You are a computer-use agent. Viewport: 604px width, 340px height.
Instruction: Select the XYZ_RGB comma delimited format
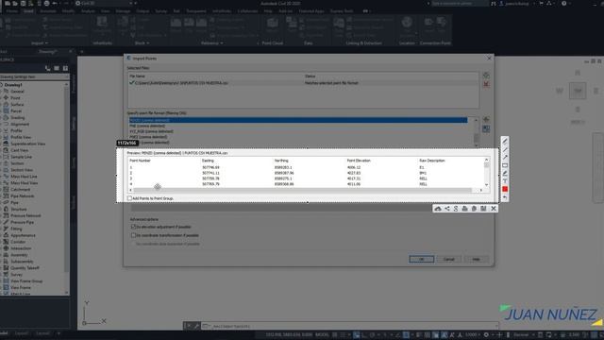click(151, 131)
